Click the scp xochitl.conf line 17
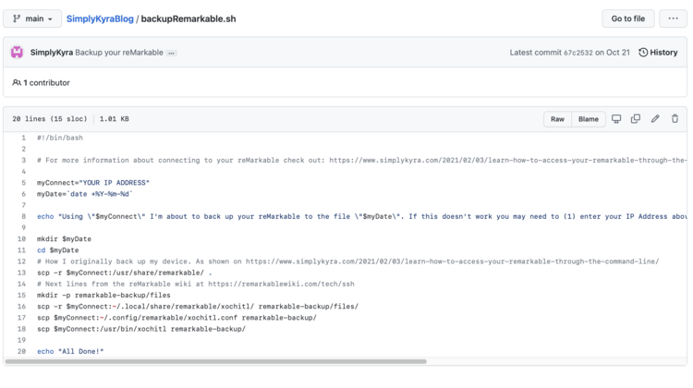693x388 pixels. [176, 318]
